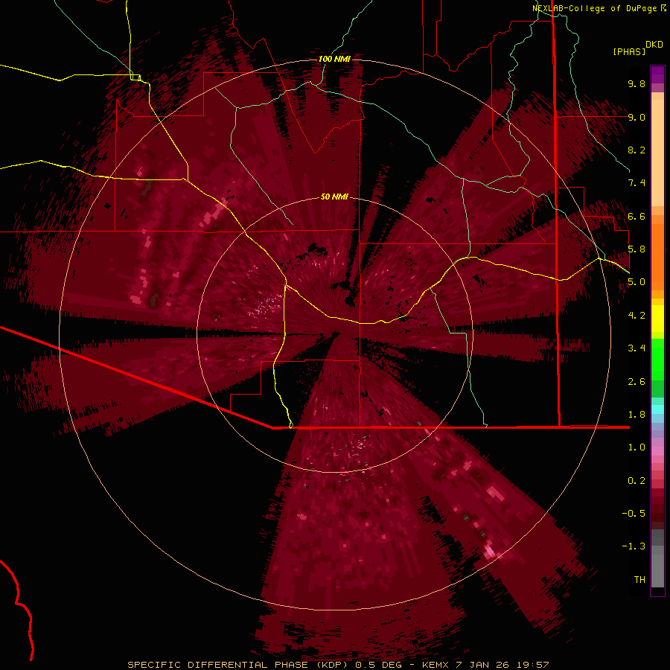Image resolution: width=670 pixels, height=670 pixels.
Task: Pick the bright green color bar segment
Action: pyautogui.click(x=657, y=360)
